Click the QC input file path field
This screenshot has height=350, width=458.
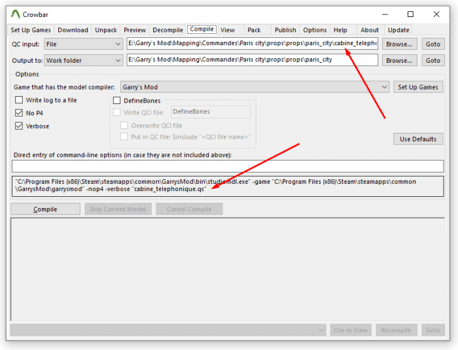[x=253, y=44]
